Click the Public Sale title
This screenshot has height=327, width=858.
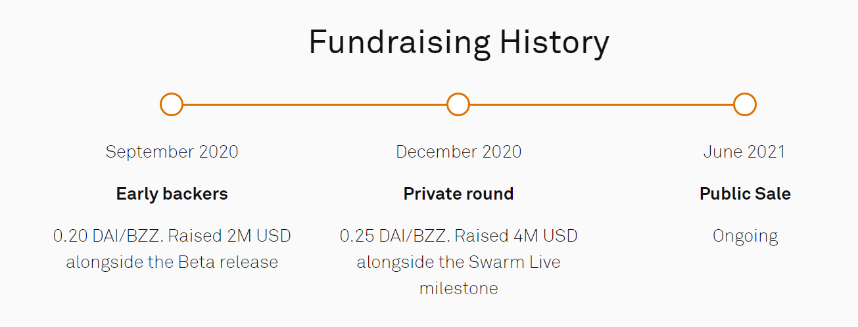(745, 194)
